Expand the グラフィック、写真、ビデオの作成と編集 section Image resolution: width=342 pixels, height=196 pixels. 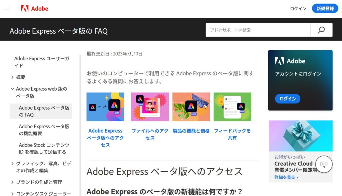(12, 164)
